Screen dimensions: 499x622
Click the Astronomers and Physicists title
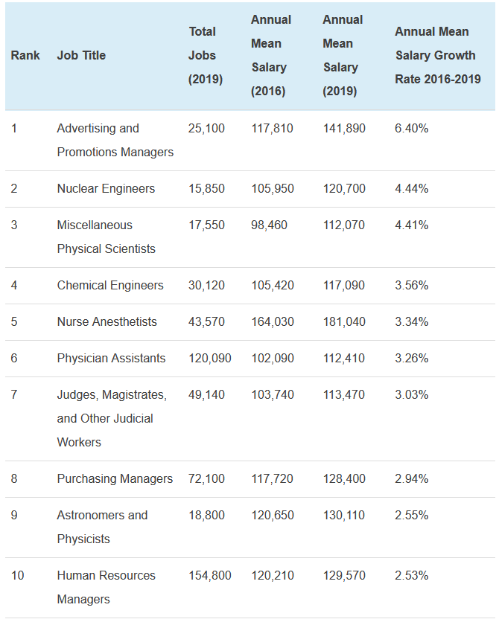tap(102, 527)
